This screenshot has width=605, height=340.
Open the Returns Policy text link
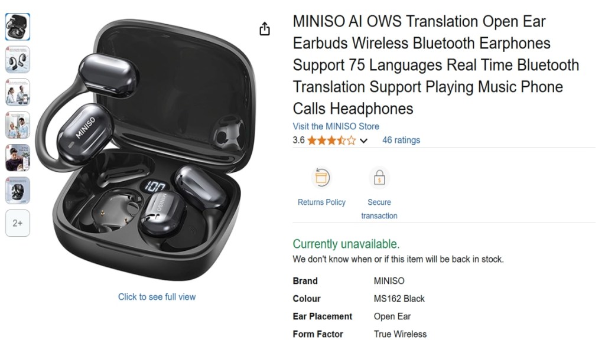click(x=321, y=202)
